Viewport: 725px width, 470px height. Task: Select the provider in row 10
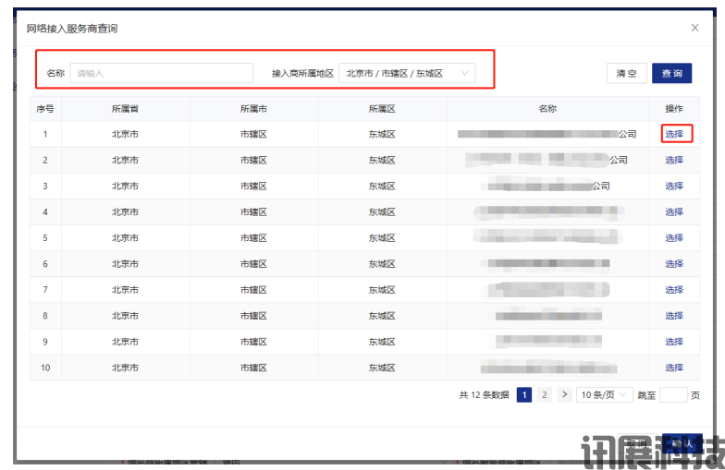(674, 368)
